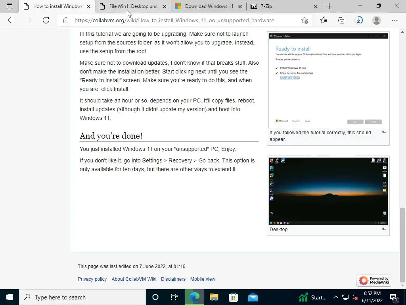Reload the page with the refresh icon
Image resolution: width=406 pixels, height=305 pixels.
point(46,20)
